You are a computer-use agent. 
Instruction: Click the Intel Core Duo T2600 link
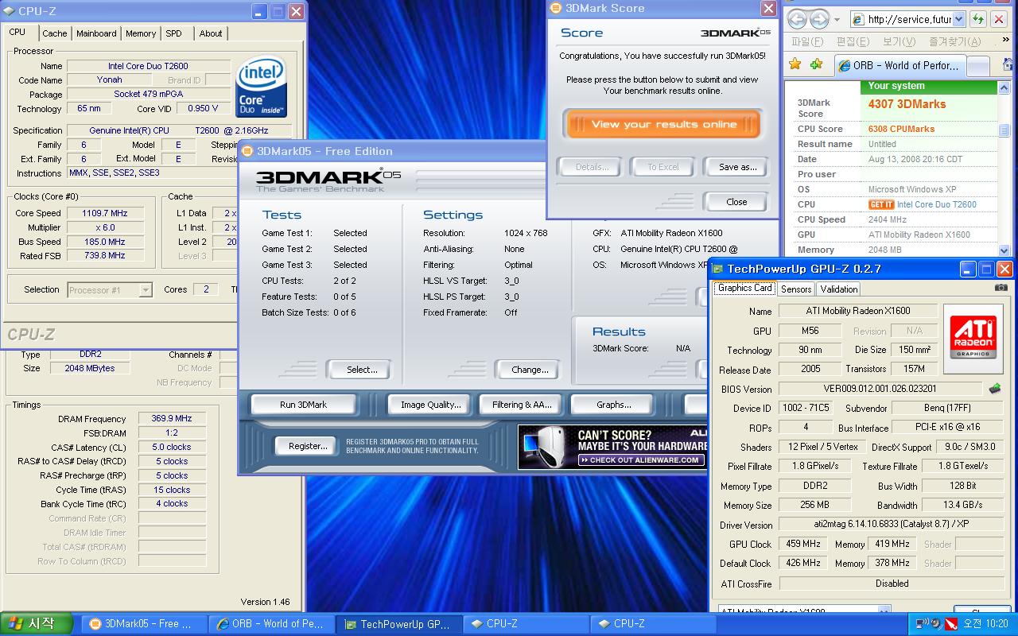click(936, 204)
